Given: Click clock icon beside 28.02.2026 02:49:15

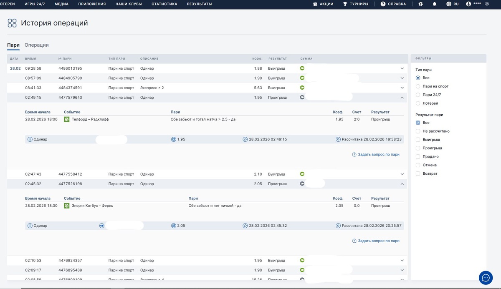Looking at the screenshot, I should point(245,139).
